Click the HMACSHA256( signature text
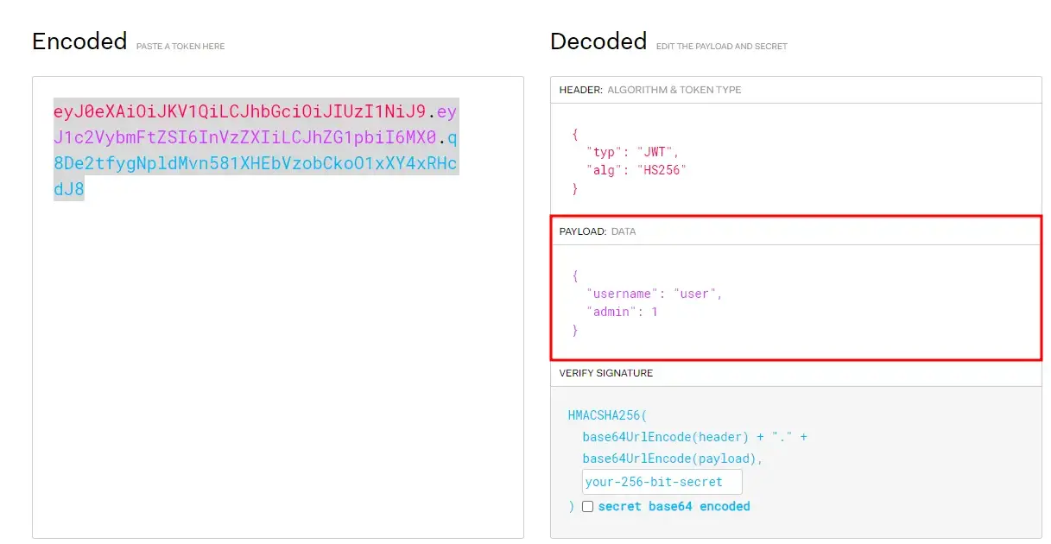This screenshot has width=1051, height=544. 607,415
